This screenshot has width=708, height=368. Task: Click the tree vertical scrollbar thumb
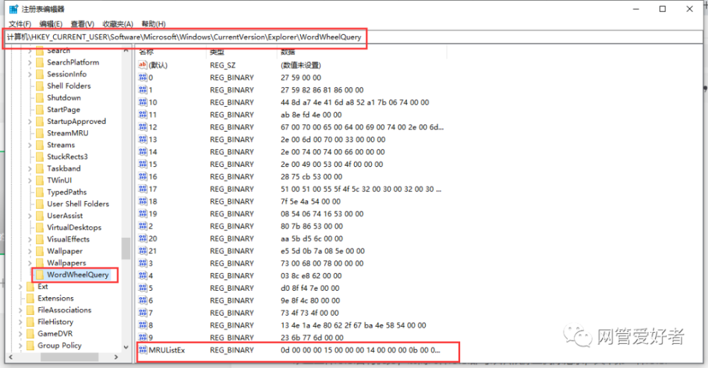125,248
